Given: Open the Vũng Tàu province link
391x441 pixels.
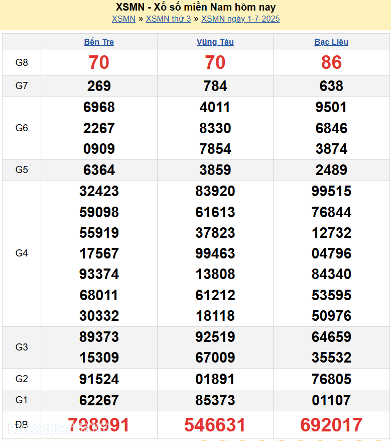Looking at the screenshot, I should [215, 42].
